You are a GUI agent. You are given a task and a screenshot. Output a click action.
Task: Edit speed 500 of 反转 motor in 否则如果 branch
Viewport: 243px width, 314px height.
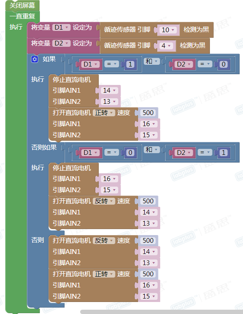click(x=148, y=201)
